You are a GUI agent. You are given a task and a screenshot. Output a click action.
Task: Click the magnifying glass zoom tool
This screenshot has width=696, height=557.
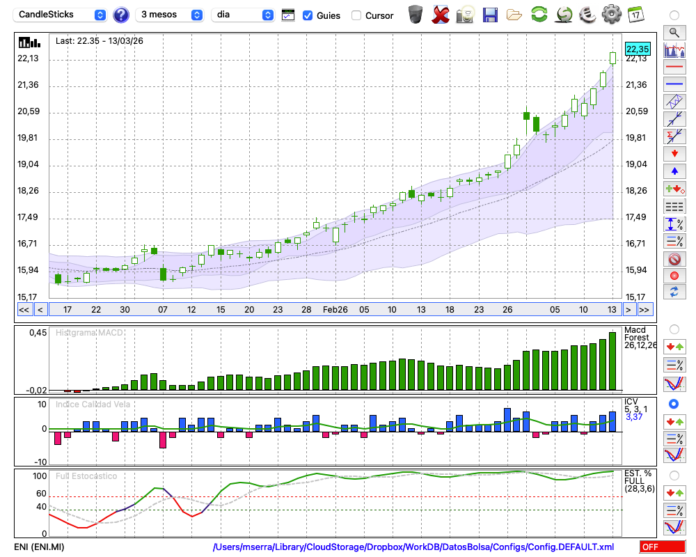click(x=674, y=32)
